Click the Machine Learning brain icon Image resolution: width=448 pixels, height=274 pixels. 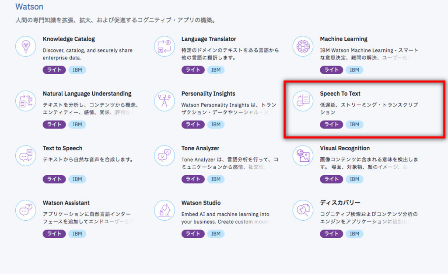(x=303, y=46)
